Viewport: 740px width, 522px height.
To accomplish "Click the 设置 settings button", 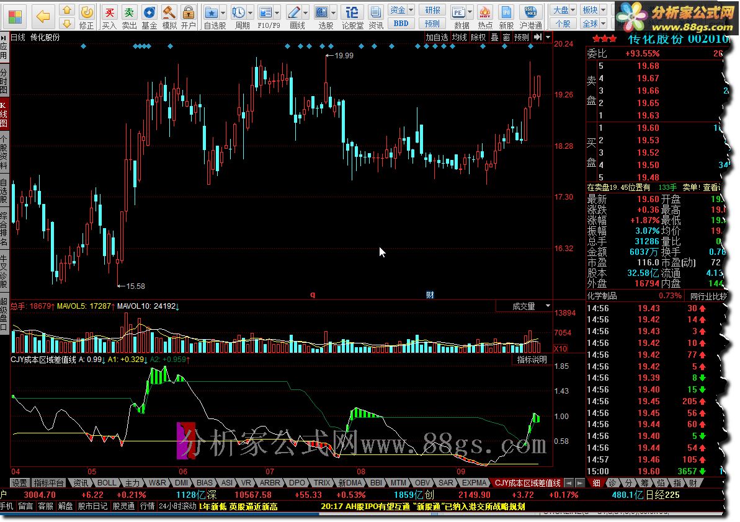I will (19, 483).
